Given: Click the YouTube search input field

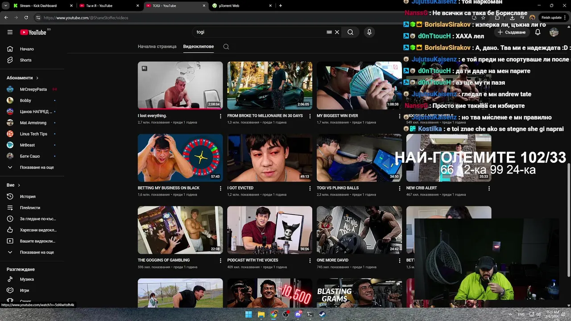Looking at the screenshot, I should coord(259,32).
